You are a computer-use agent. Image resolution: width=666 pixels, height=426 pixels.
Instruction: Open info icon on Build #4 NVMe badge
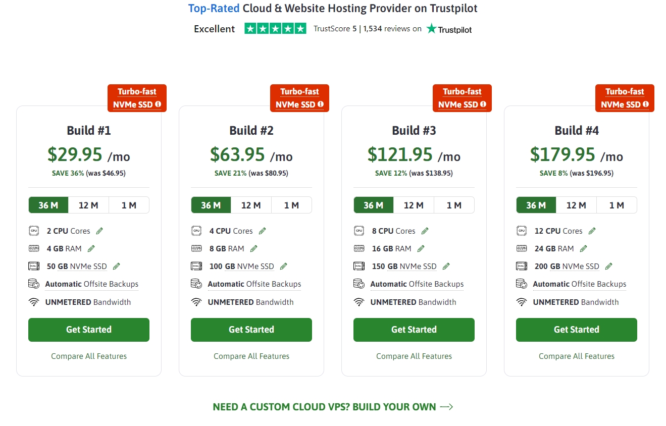coord(646,104)
